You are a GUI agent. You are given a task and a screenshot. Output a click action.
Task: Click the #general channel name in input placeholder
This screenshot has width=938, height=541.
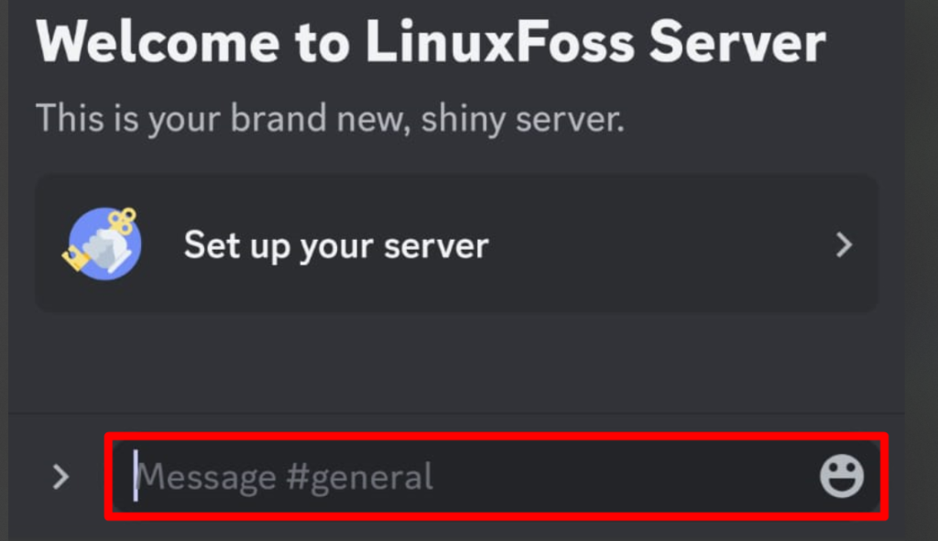click(359, 478)
